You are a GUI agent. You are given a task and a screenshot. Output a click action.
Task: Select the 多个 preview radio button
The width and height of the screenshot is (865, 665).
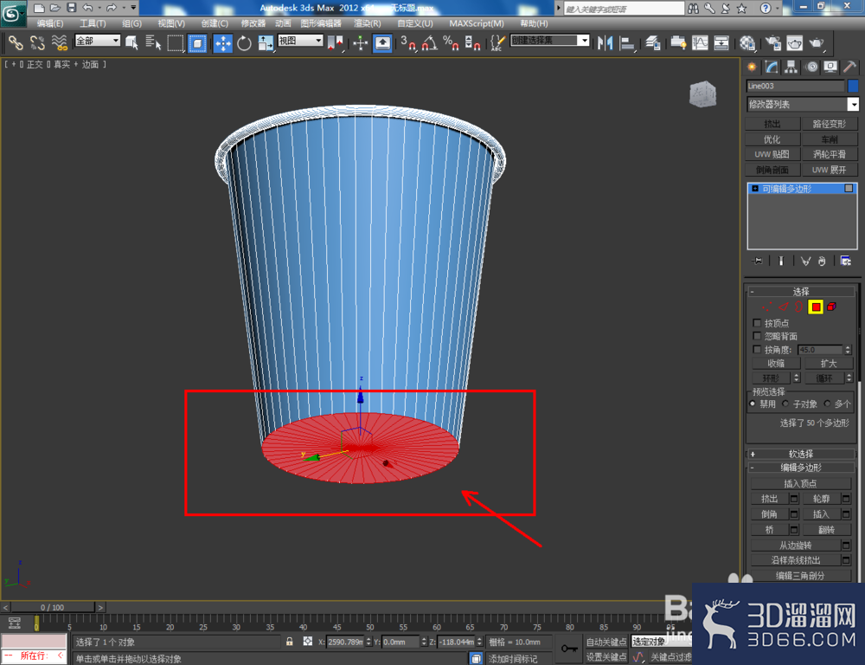pos(827,404)
